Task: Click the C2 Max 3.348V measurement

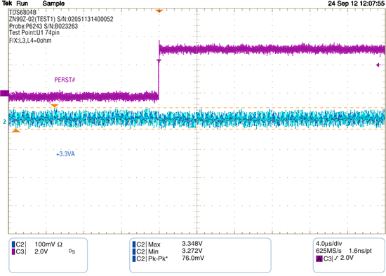Action: click(168, 244)
